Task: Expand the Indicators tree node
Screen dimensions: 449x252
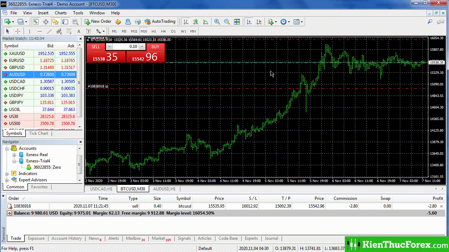Action: click(7, 174)
